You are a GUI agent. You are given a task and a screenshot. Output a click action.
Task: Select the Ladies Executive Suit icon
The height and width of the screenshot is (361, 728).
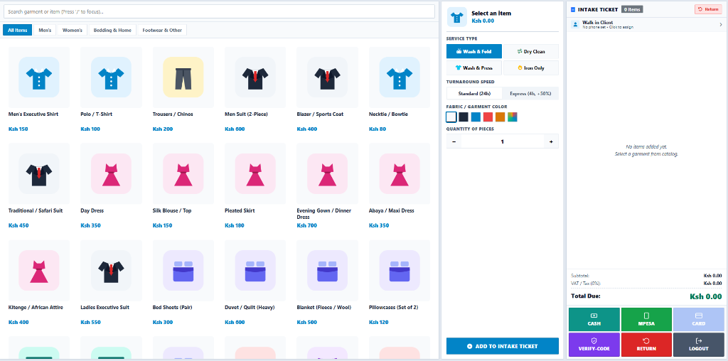coord(111,271)
